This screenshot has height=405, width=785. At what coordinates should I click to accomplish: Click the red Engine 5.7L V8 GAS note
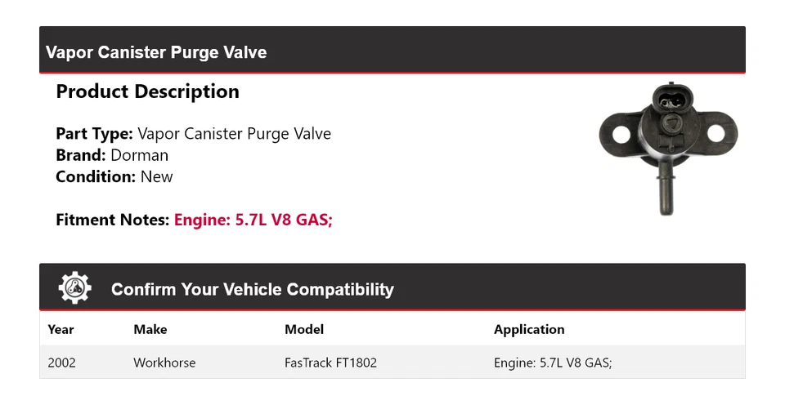point(253,220)
